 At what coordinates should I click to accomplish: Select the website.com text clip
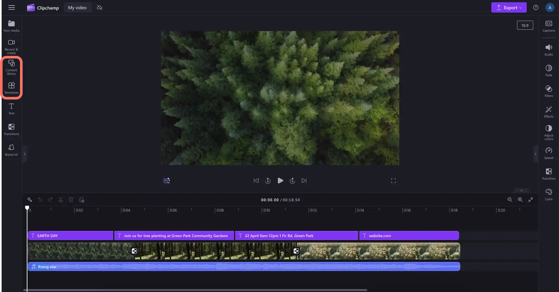click(x=409, y=235)
